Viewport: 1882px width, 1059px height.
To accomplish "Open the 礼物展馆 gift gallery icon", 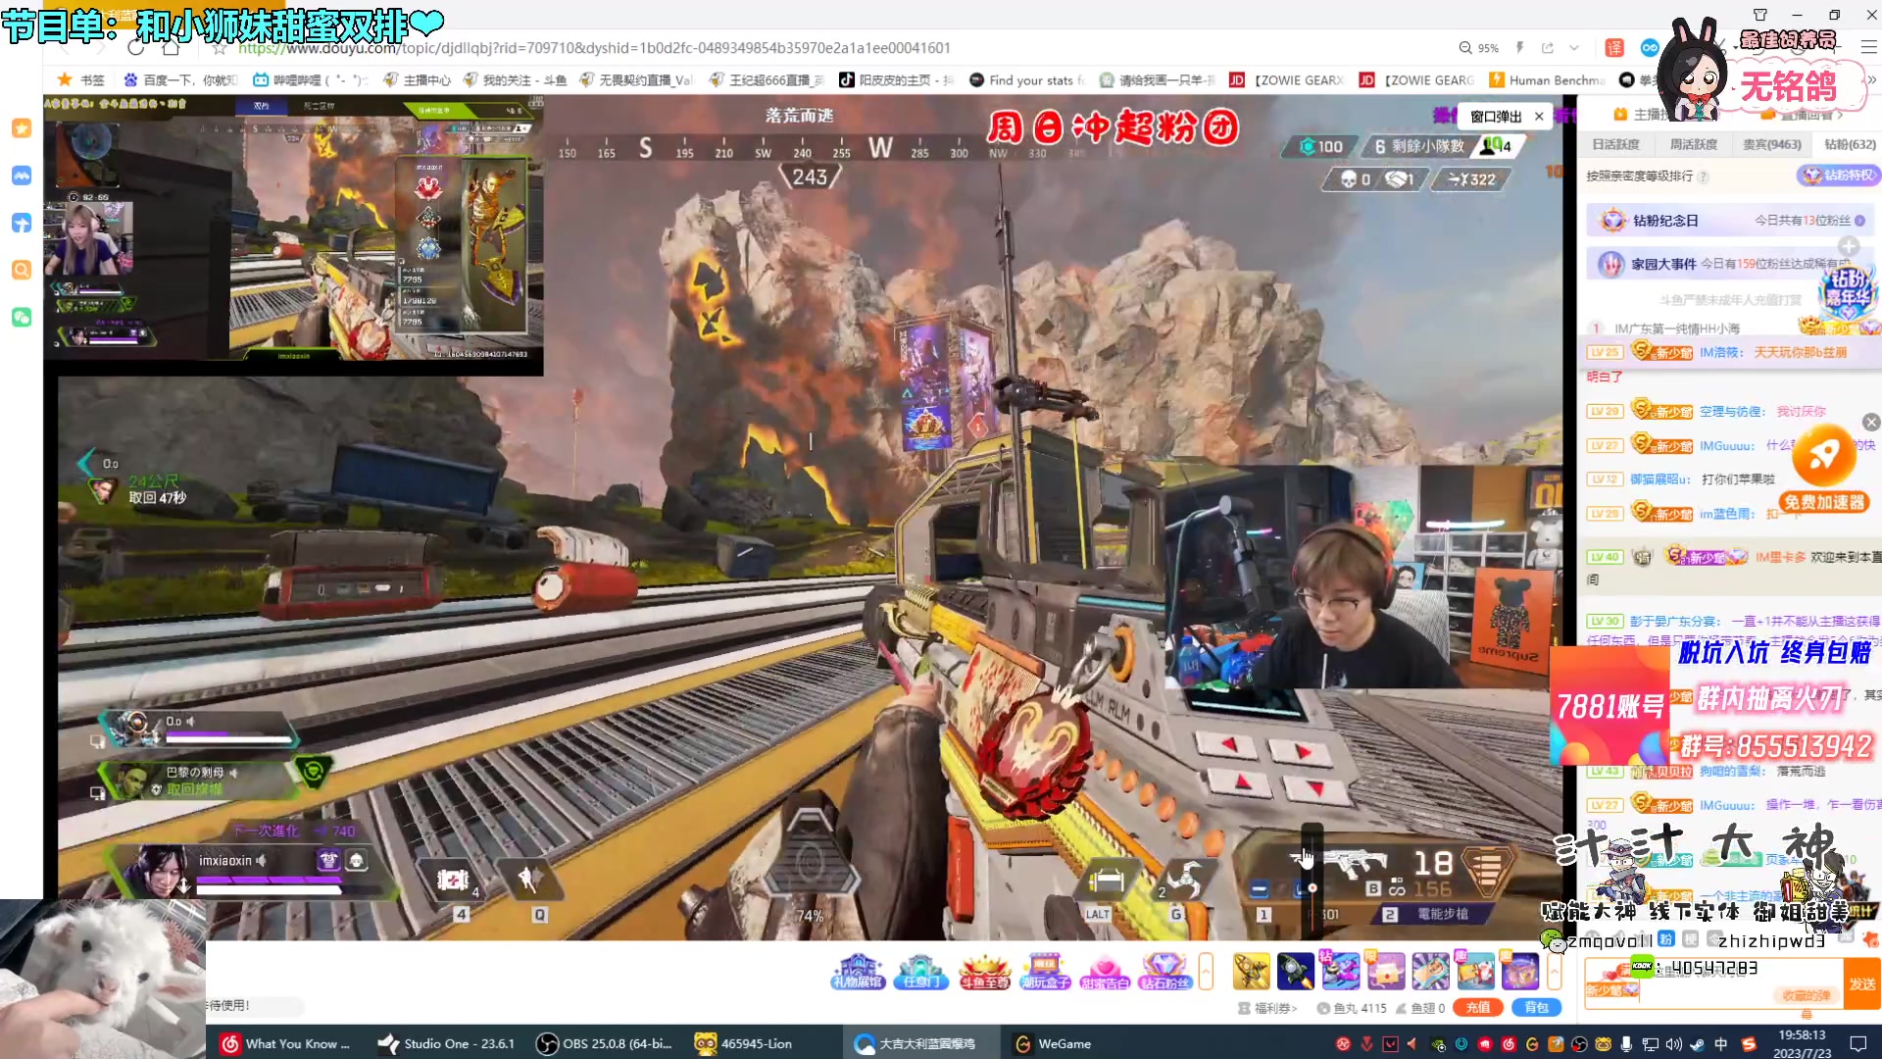I will [x=858, y=972].
